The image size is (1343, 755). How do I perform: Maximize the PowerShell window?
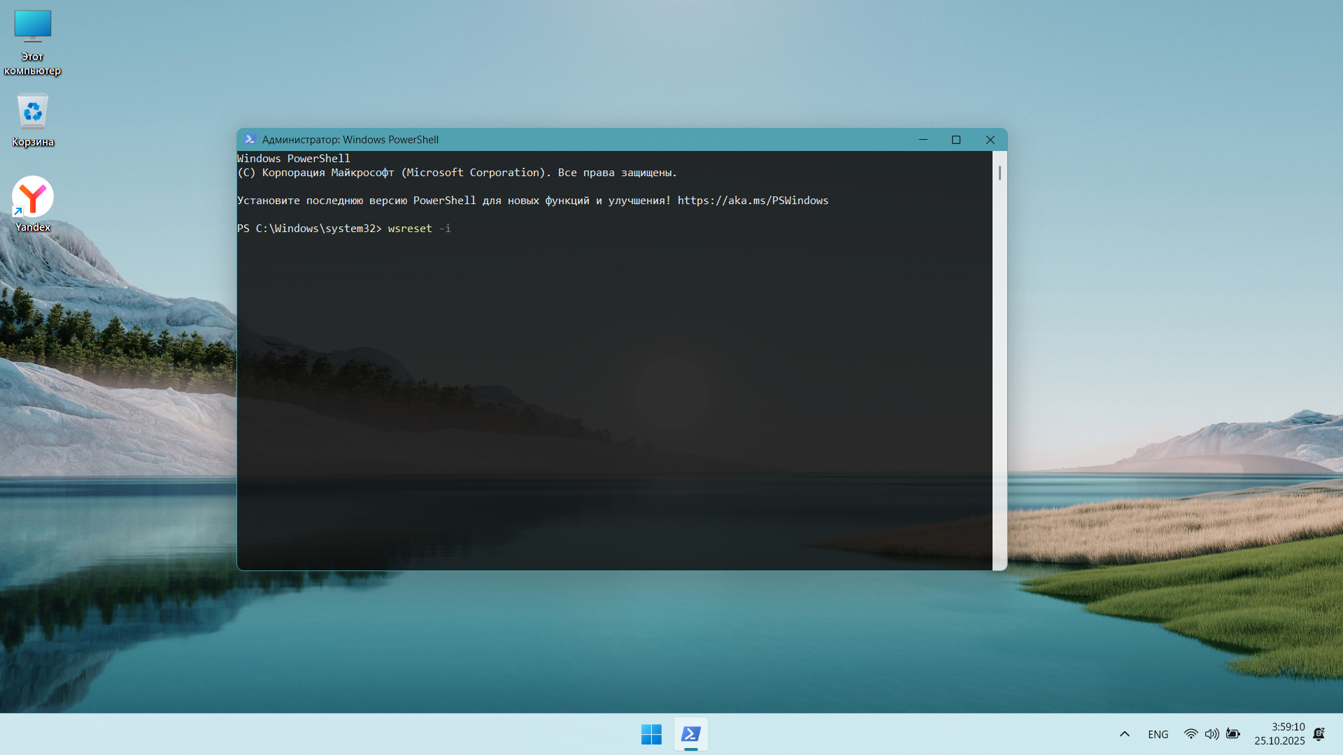point(956,140)
